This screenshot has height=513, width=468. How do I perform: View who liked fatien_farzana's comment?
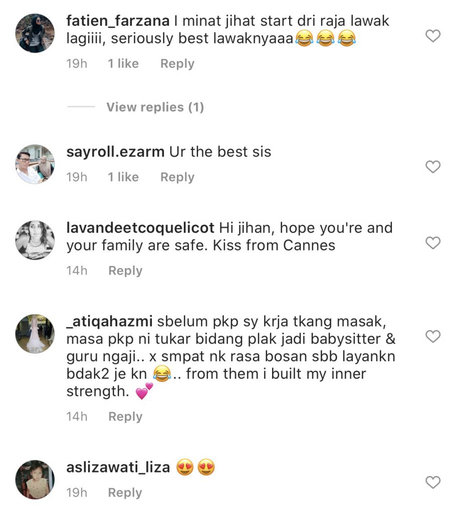pos(123,64)
